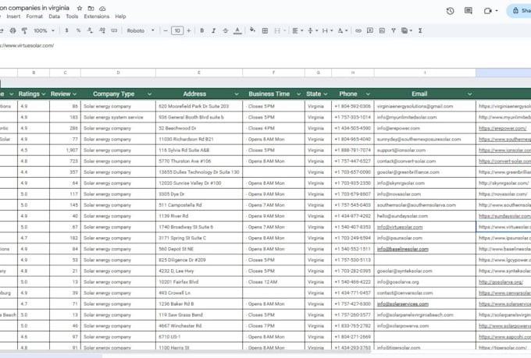This screenshot has height=358, width=531.
Task: Open the Address column filter
Action: 237,94
